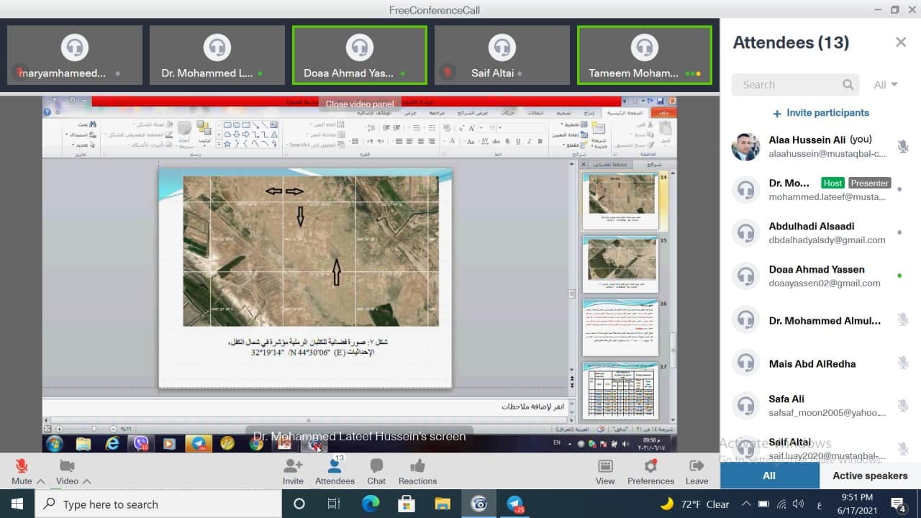
Task: Click the Close video panel button
Action: pyautogui.click(x=360, y=104)
